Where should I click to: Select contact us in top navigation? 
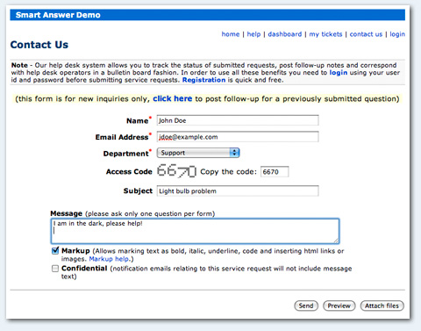point(366,34)
